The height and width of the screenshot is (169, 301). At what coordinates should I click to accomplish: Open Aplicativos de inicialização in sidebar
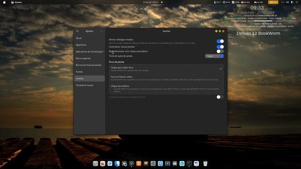tap(89, 52)
